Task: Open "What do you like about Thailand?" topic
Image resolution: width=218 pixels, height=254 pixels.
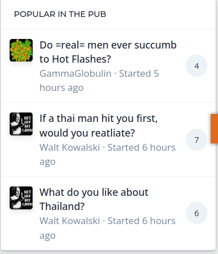Action: pyautogui.click(x=94, y=199)
